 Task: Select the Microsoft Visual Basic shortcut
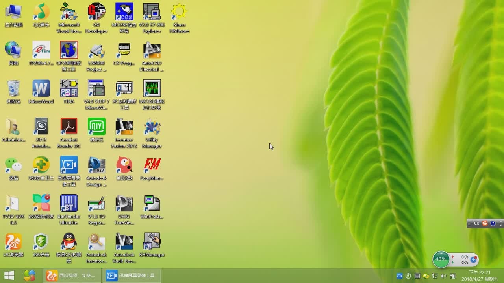[x=69, y=18]
